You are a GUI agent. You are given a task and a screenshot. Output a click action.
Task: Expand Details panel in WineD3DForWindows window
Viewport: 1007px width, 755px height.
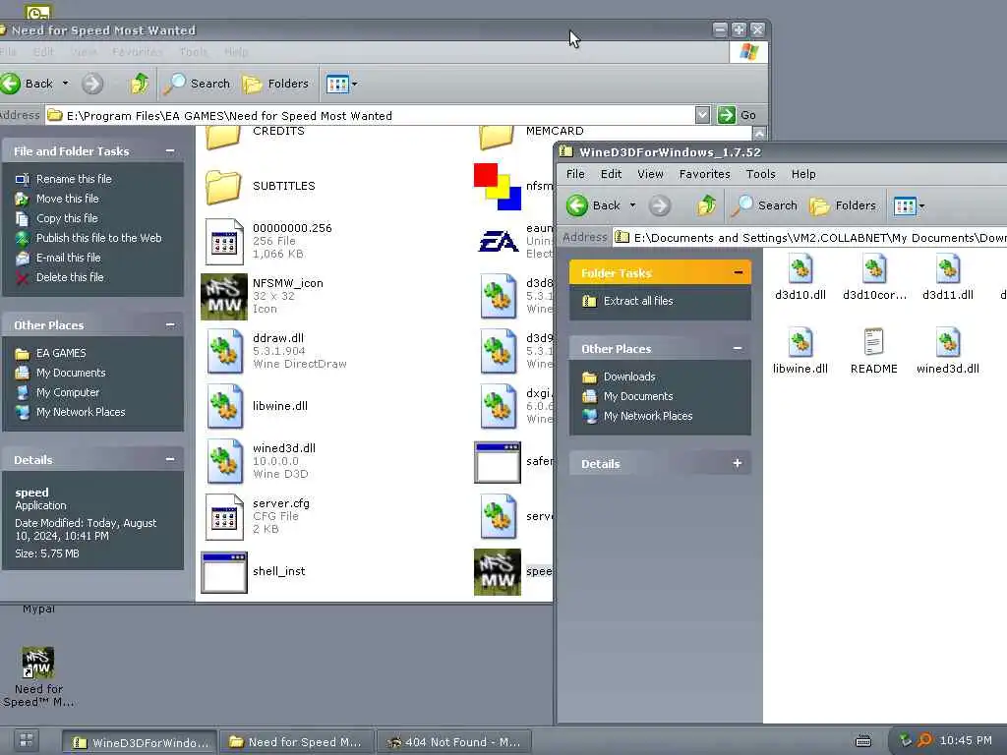tap(738, 463)
